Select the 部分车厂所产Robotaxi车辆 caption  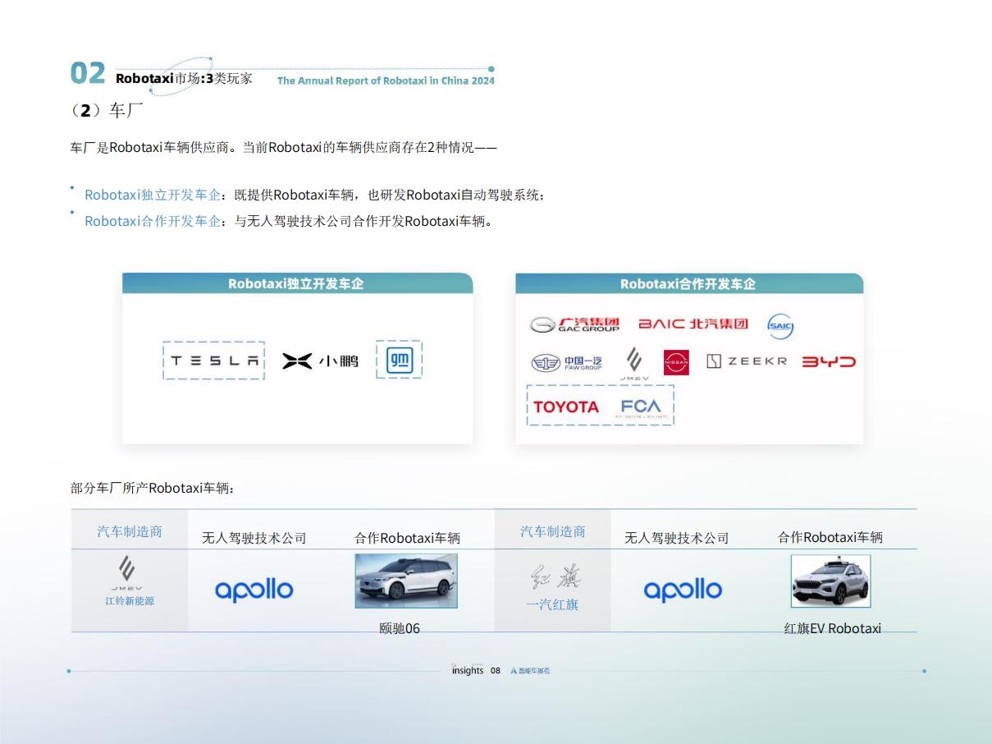[153, 488]
